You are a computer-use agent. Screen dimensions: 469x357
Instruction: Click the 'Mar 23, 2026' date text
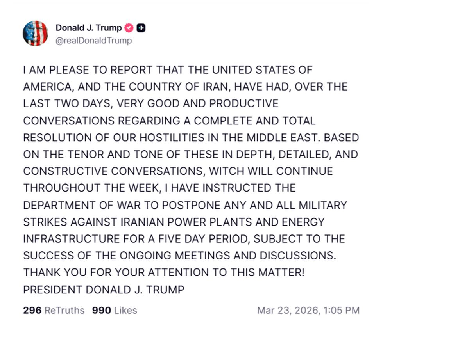310,311
